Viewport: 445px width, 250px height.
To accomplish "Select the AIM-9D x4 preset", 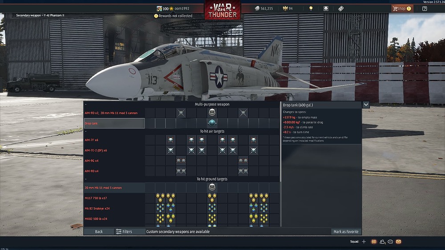I will pos(114,171).
